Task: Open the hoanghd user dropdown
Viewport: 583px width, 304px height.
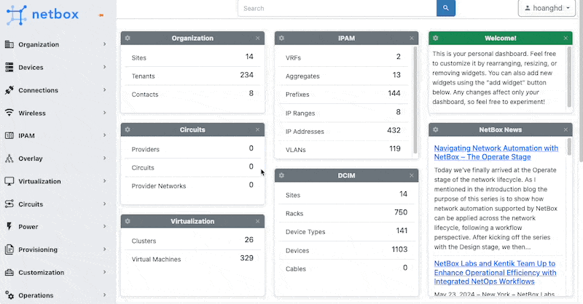Action: [547, 8]
